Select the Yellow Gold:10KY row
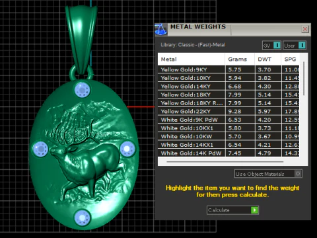This screenshot has height=238, width=317. [229, 78]
